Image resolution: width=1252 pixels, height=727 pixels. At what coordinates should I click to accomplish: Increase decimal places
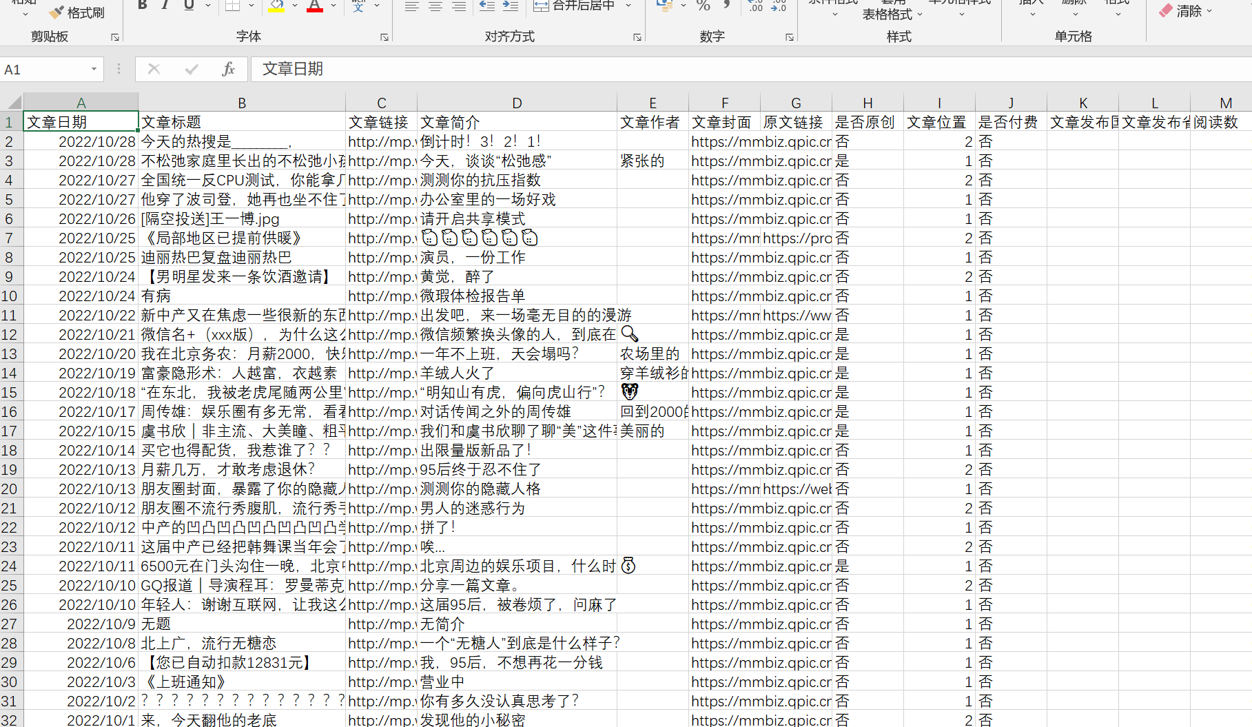756,6
